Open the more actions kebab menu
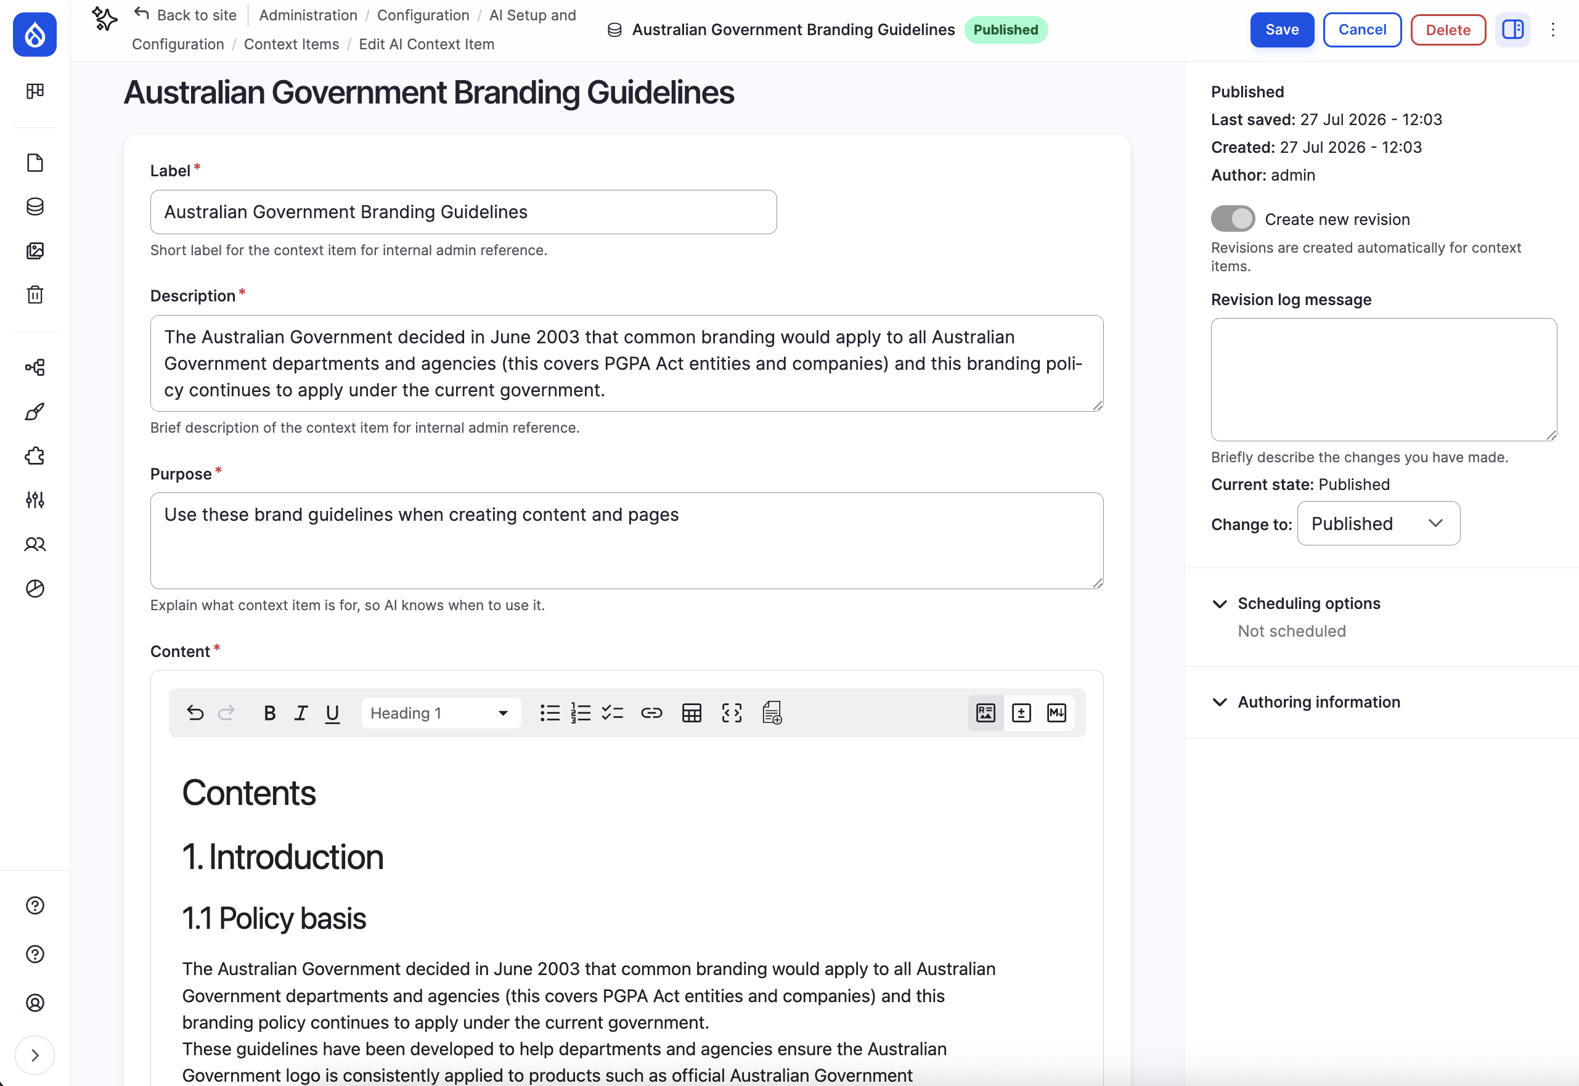This screenshot has width=1579, height=1086. [1552, 29]
